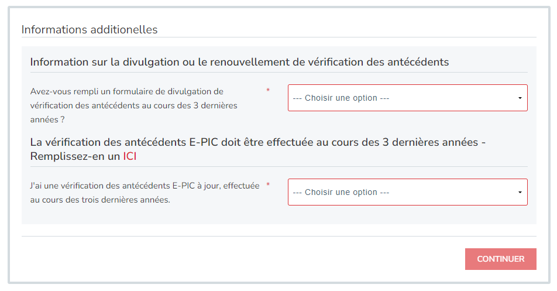Open the E-PIC up-to-date verification dropdown
Screen dimensions: 557x291
pos(407,192)
